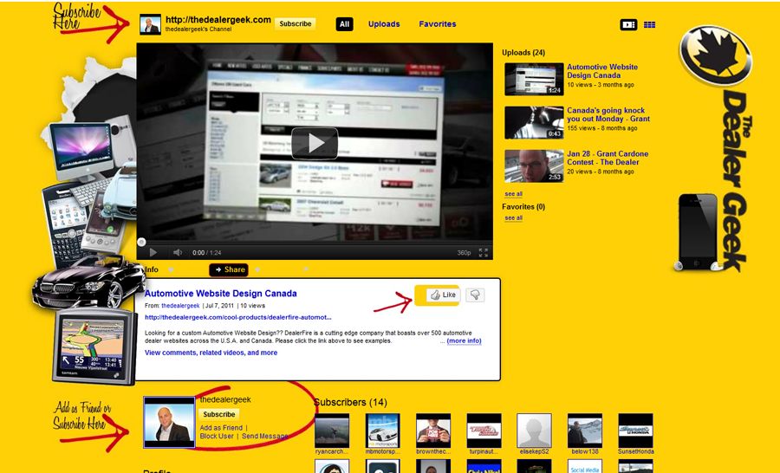Click the video progress scrubber handle

coord(142,243)
